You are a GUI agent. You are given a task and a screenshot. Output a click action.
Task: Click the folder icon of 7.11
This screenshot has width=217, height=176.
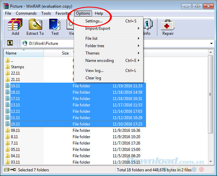[x=7, y=143]
